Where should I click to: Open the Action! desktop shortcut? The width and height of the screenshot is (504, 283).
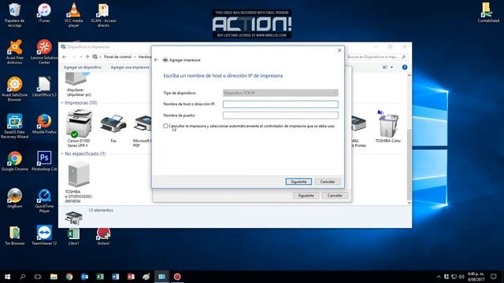[x=103, y=237]
